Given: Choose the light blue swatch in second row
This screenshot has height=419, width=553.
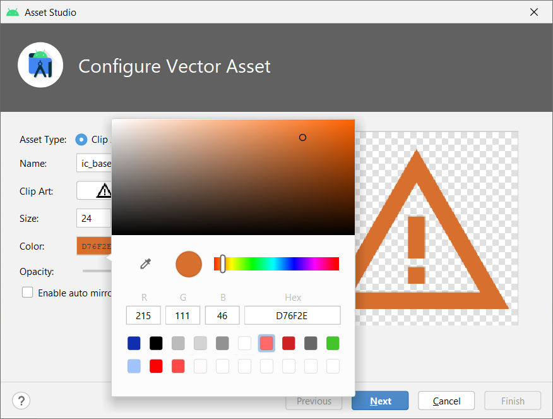Looking at the screenshot, I should (134, 366).
